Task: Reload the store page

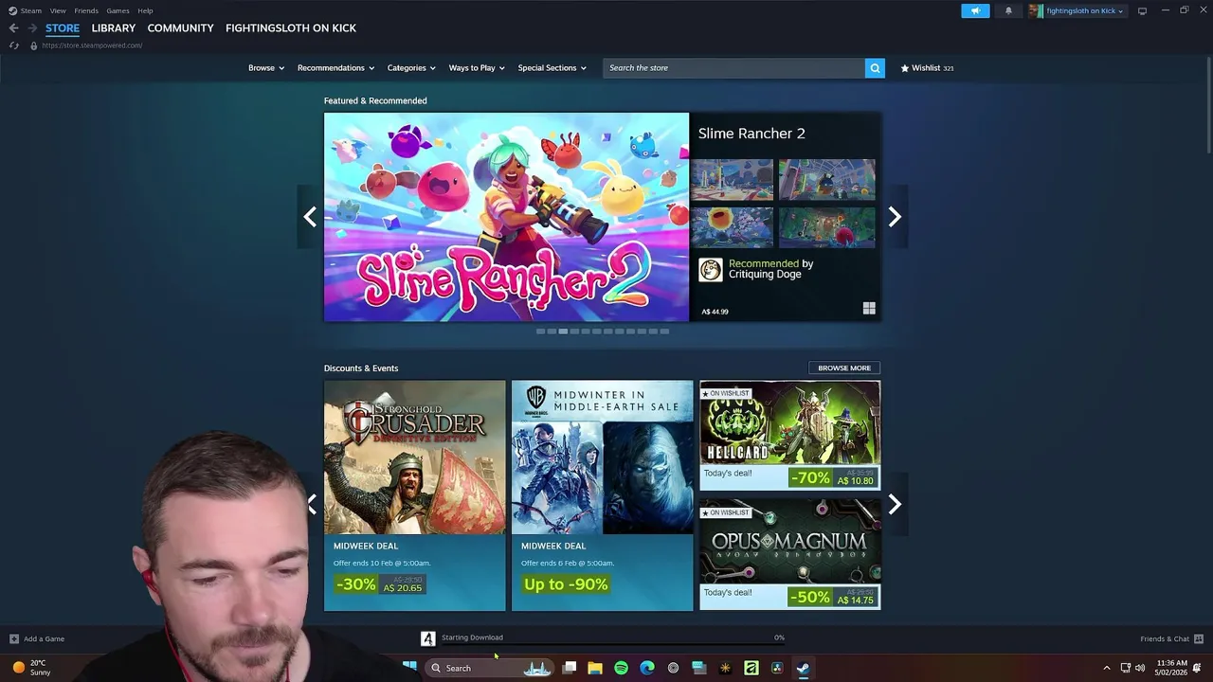Action: (x=13, y=45)
